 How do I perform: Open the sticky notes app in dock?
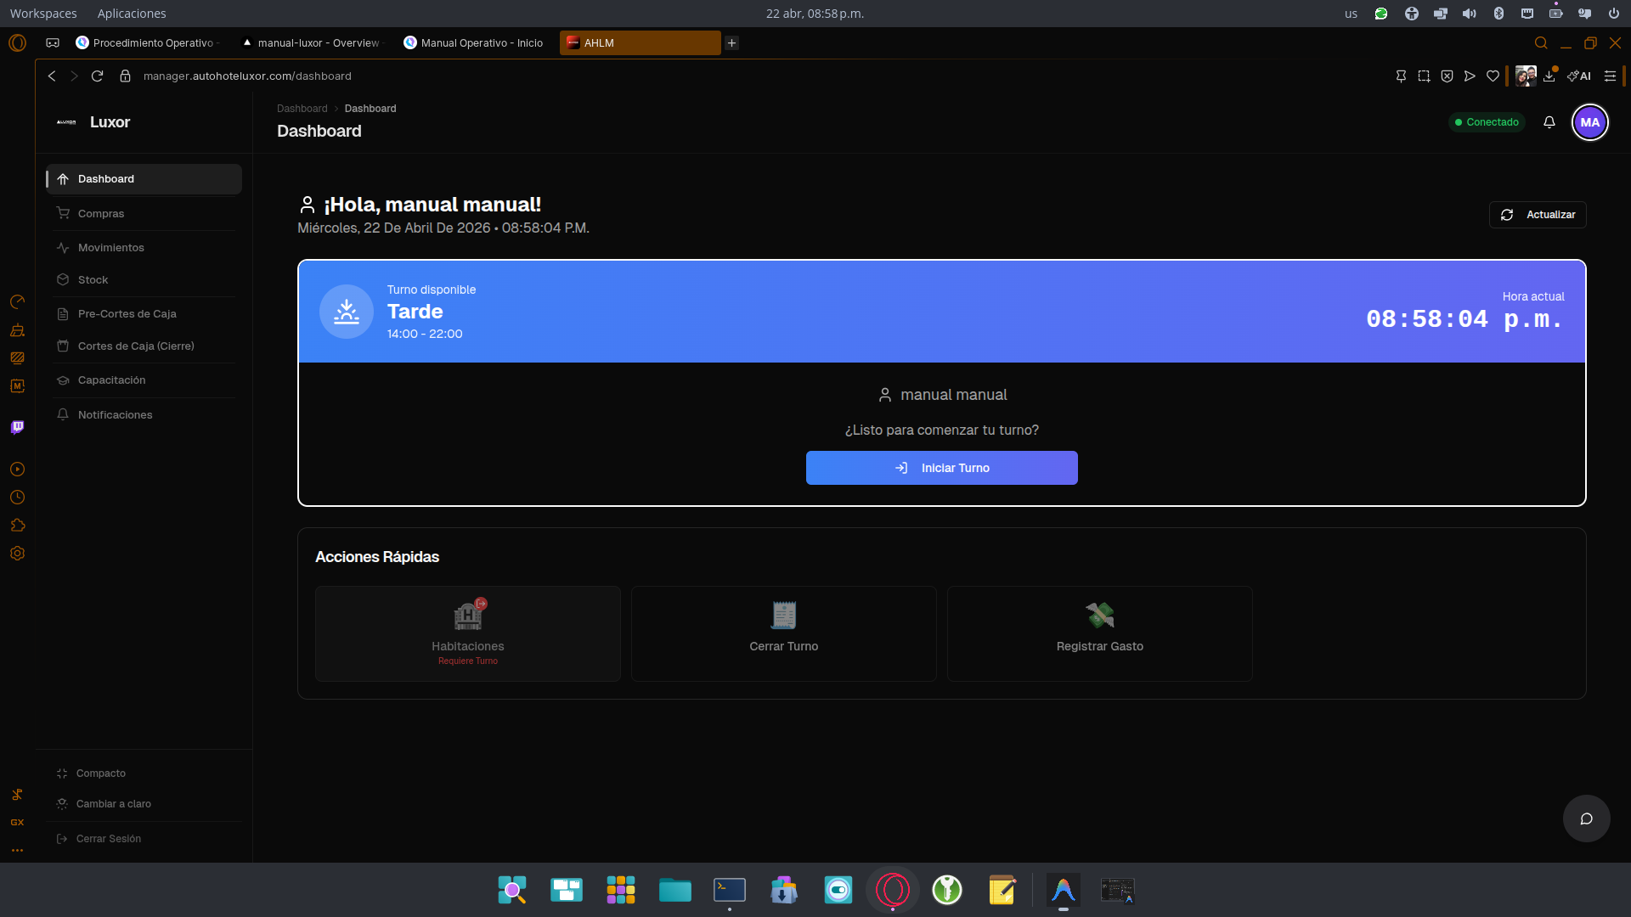click(x=1002, y=890)
